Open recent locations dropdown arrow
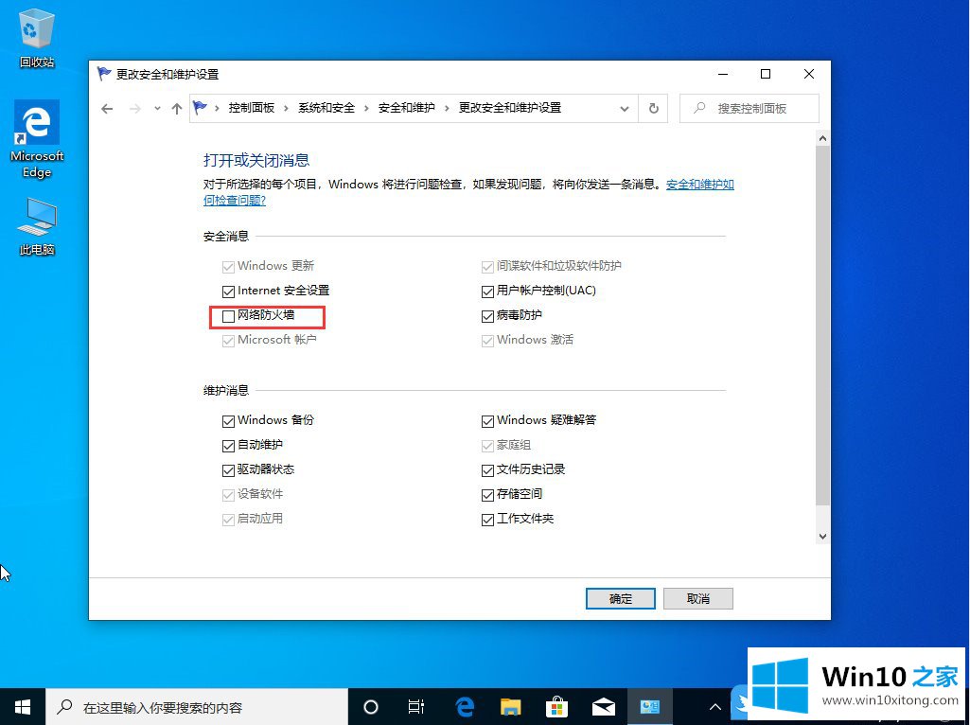The image size is (970, 725). click(x=157, y=109)
